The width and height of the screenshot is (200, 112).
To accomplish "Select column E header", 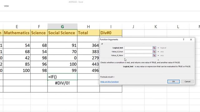I will coord(17,26).
